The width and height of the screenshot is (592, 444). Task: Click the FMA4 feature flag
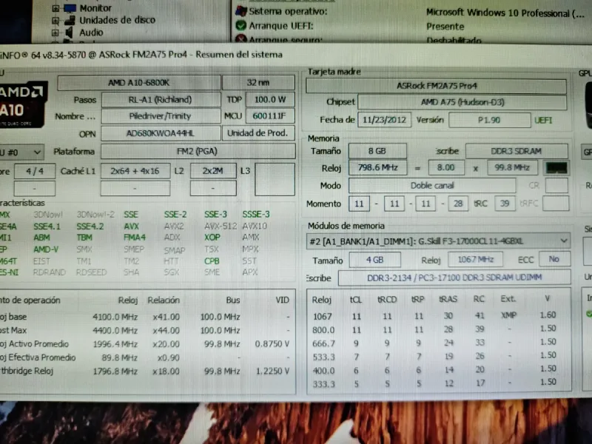[x=135, y=238]
